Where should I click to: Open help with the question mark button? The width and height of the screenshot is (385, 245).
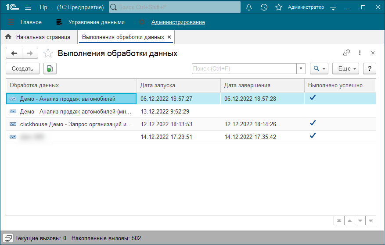[370, 68]
